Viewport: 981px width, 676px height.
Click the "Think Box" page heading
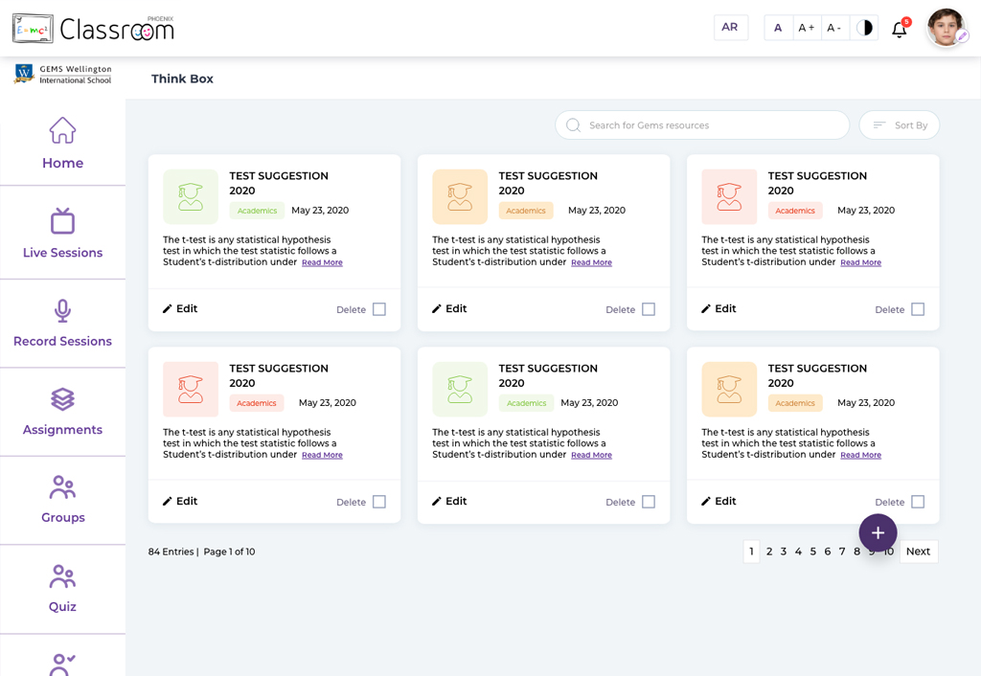point(182,79)
